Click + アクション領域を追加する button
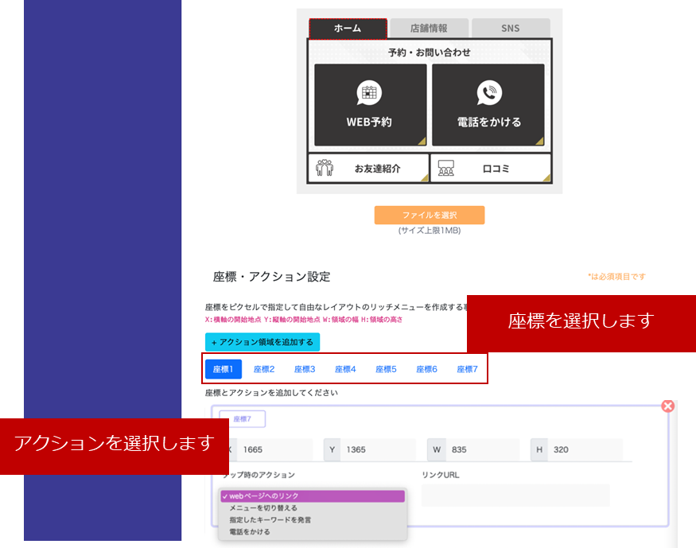This screenshot has height=548, width=696. (262, 342)
